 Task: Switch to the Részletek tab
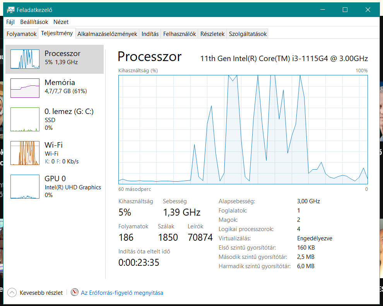point(212,34)
